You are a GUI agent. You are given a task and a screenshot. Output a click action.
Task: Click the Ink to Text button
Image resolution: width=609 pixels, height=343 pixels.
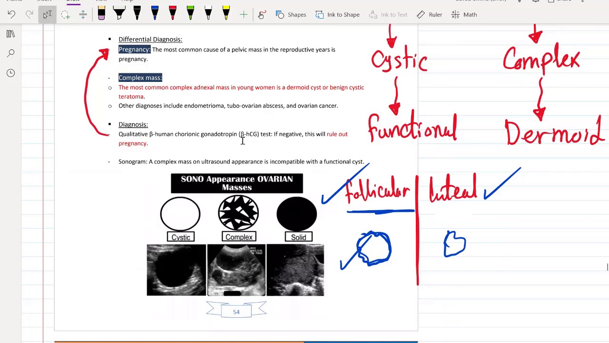pyautogui.click(x=388, y=15)
